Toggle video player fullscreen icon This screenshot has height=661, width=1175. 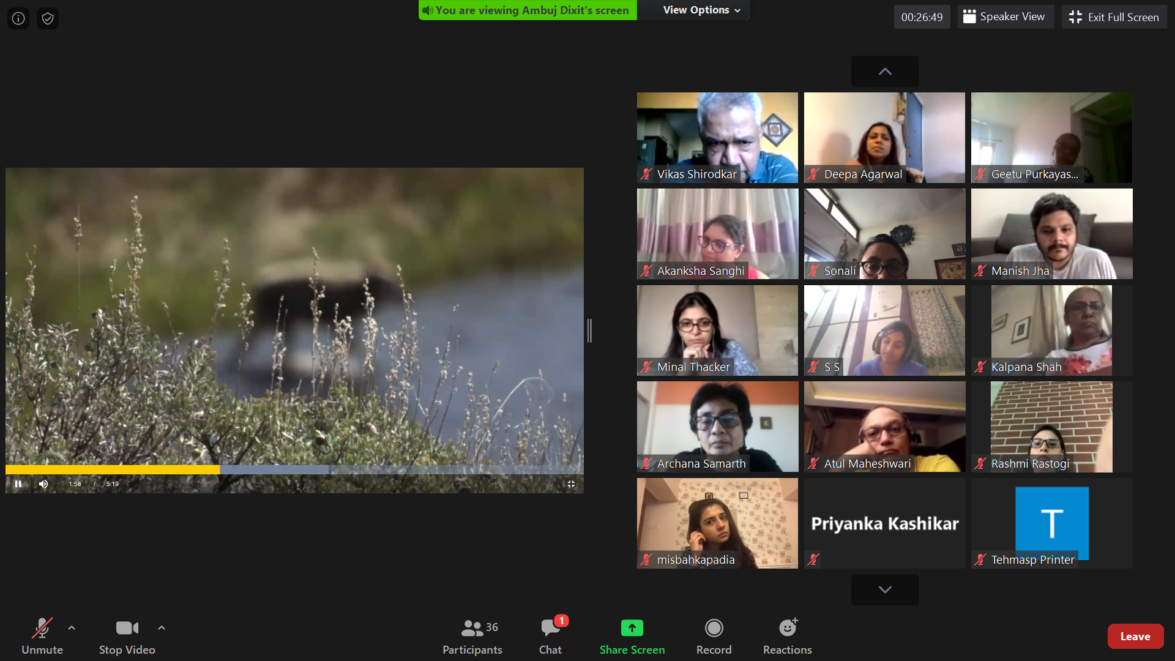click(571, 484)
